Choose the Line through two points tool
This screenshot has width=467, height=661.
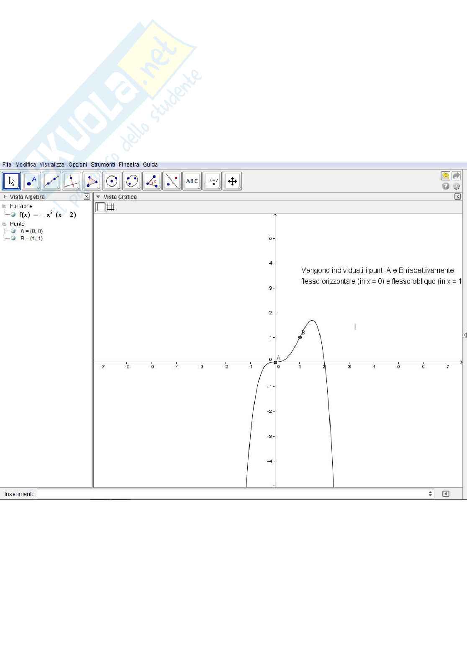pos(51,181)
